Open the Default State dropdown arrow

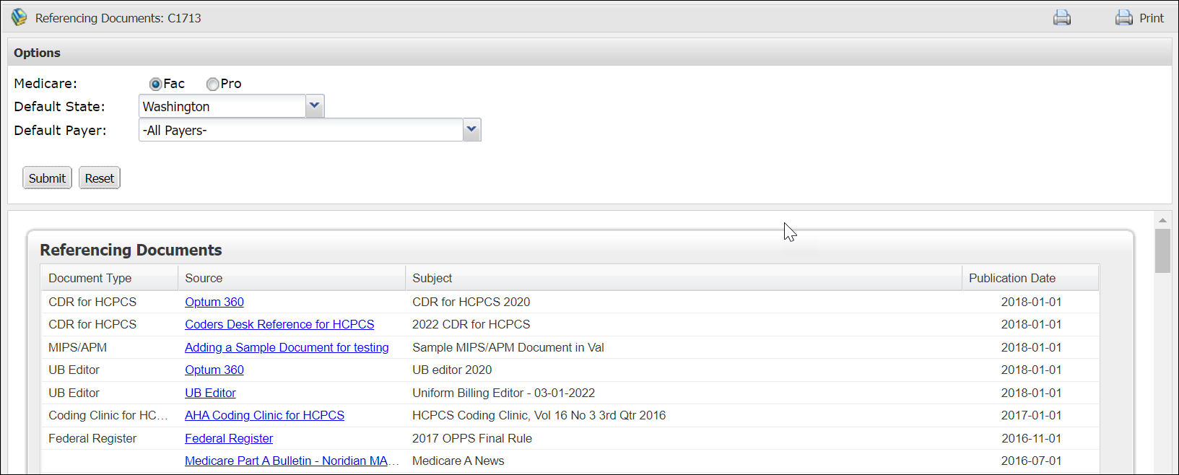point(315,106)
